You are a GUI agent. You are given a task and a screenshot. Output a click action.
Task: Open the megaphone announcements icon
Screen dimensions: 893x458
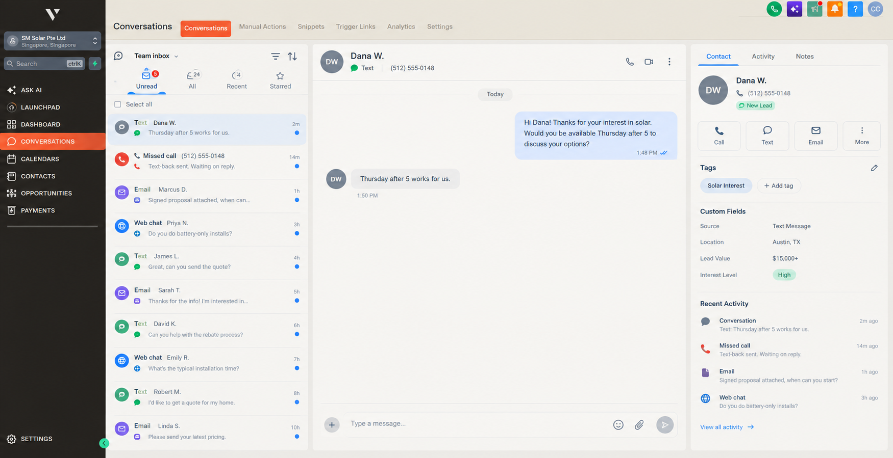814,9
